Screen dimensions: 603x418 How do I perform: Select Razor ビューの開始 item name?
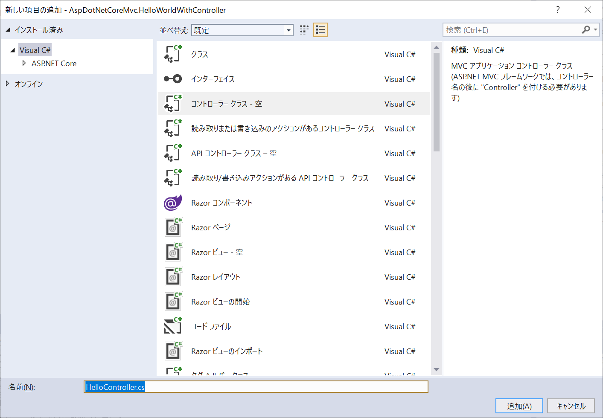[x=221, y=302]
